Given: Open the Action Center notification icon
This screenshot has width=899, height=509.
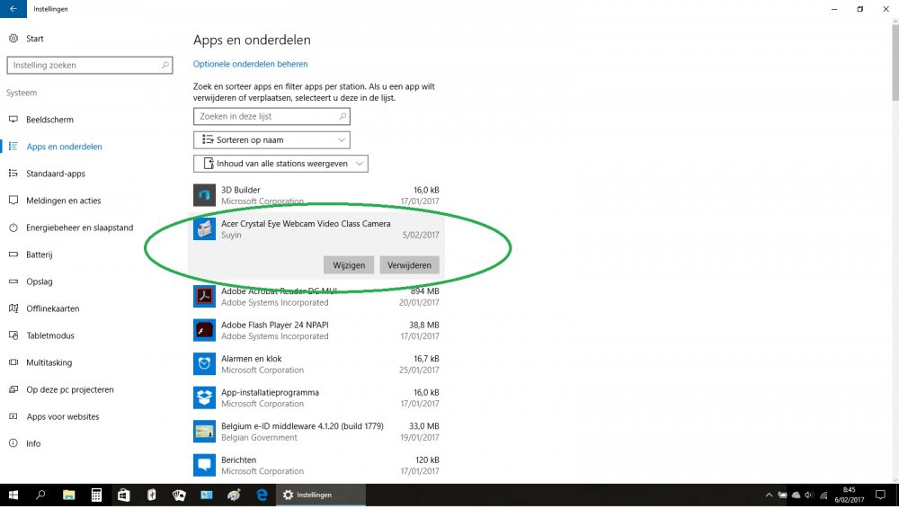Looking at the screenshot, I should [x=881, y=495].
